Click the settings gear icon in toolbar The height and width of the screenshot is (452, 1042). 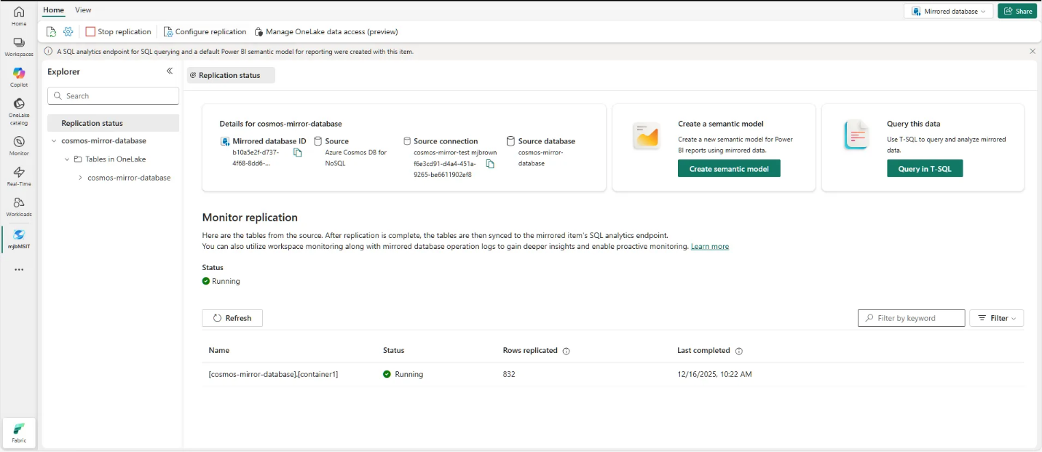tap(68, 32)
